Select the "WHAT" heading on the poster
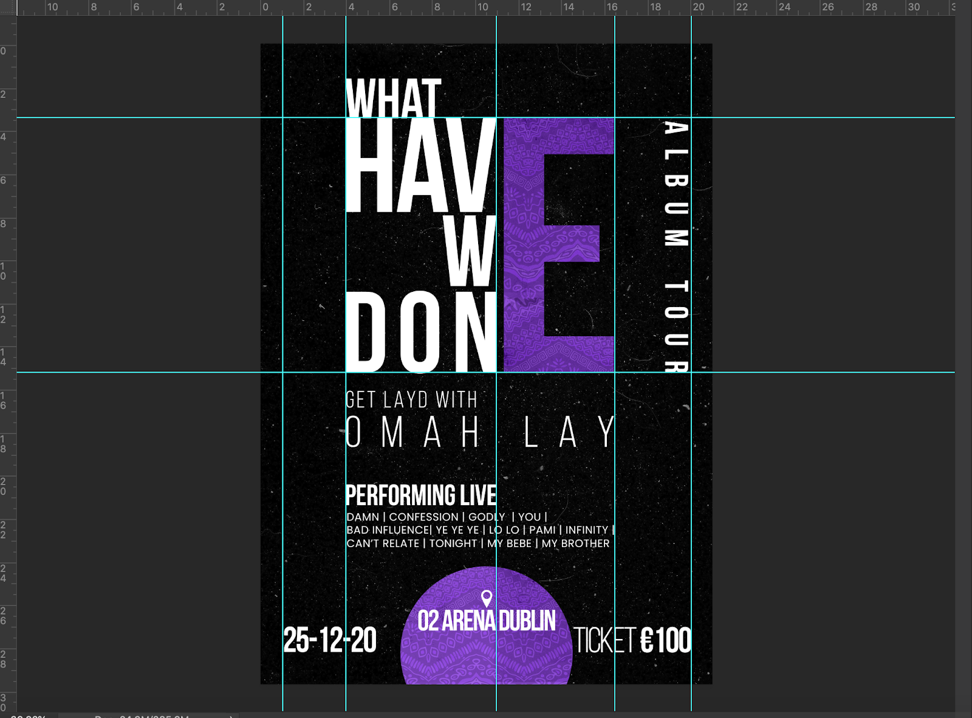972x718 pixels. coord(393,97)
